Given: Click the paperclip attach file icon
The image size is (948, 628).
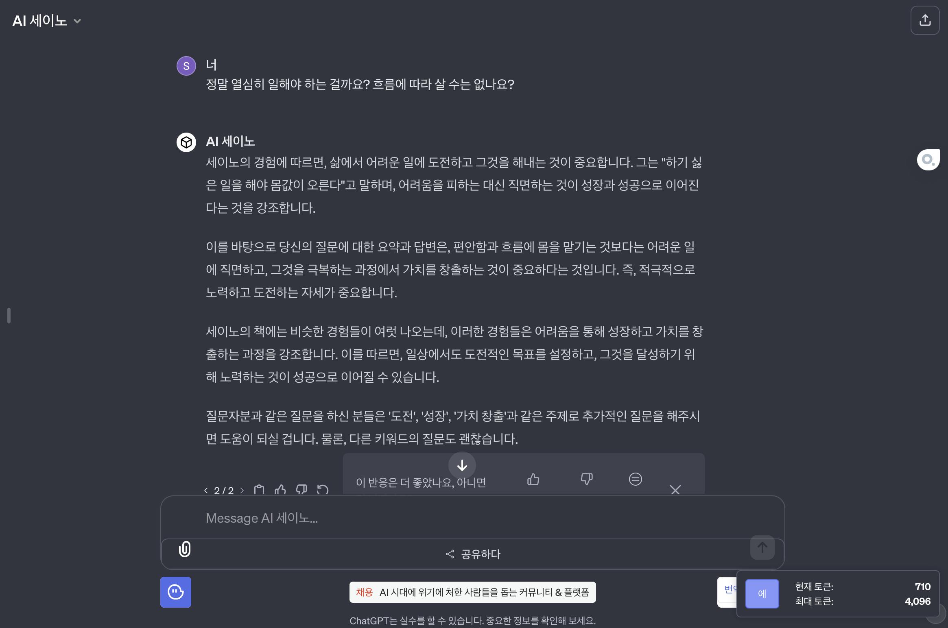Looking at the screenshot, I should pyautogui.click(x=185, y=549).
